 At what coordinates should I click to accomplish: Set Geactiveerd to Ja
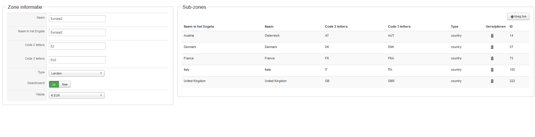[54, 84]
